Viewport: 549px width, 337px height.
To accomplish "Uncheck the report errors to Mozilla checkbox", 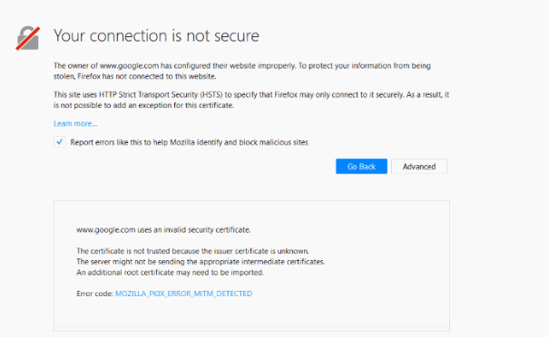I will (60, 142).
